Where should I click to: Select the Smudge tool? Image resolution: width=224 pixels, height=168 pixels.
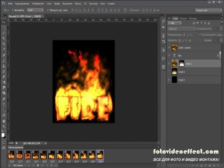tap(4, 87)
